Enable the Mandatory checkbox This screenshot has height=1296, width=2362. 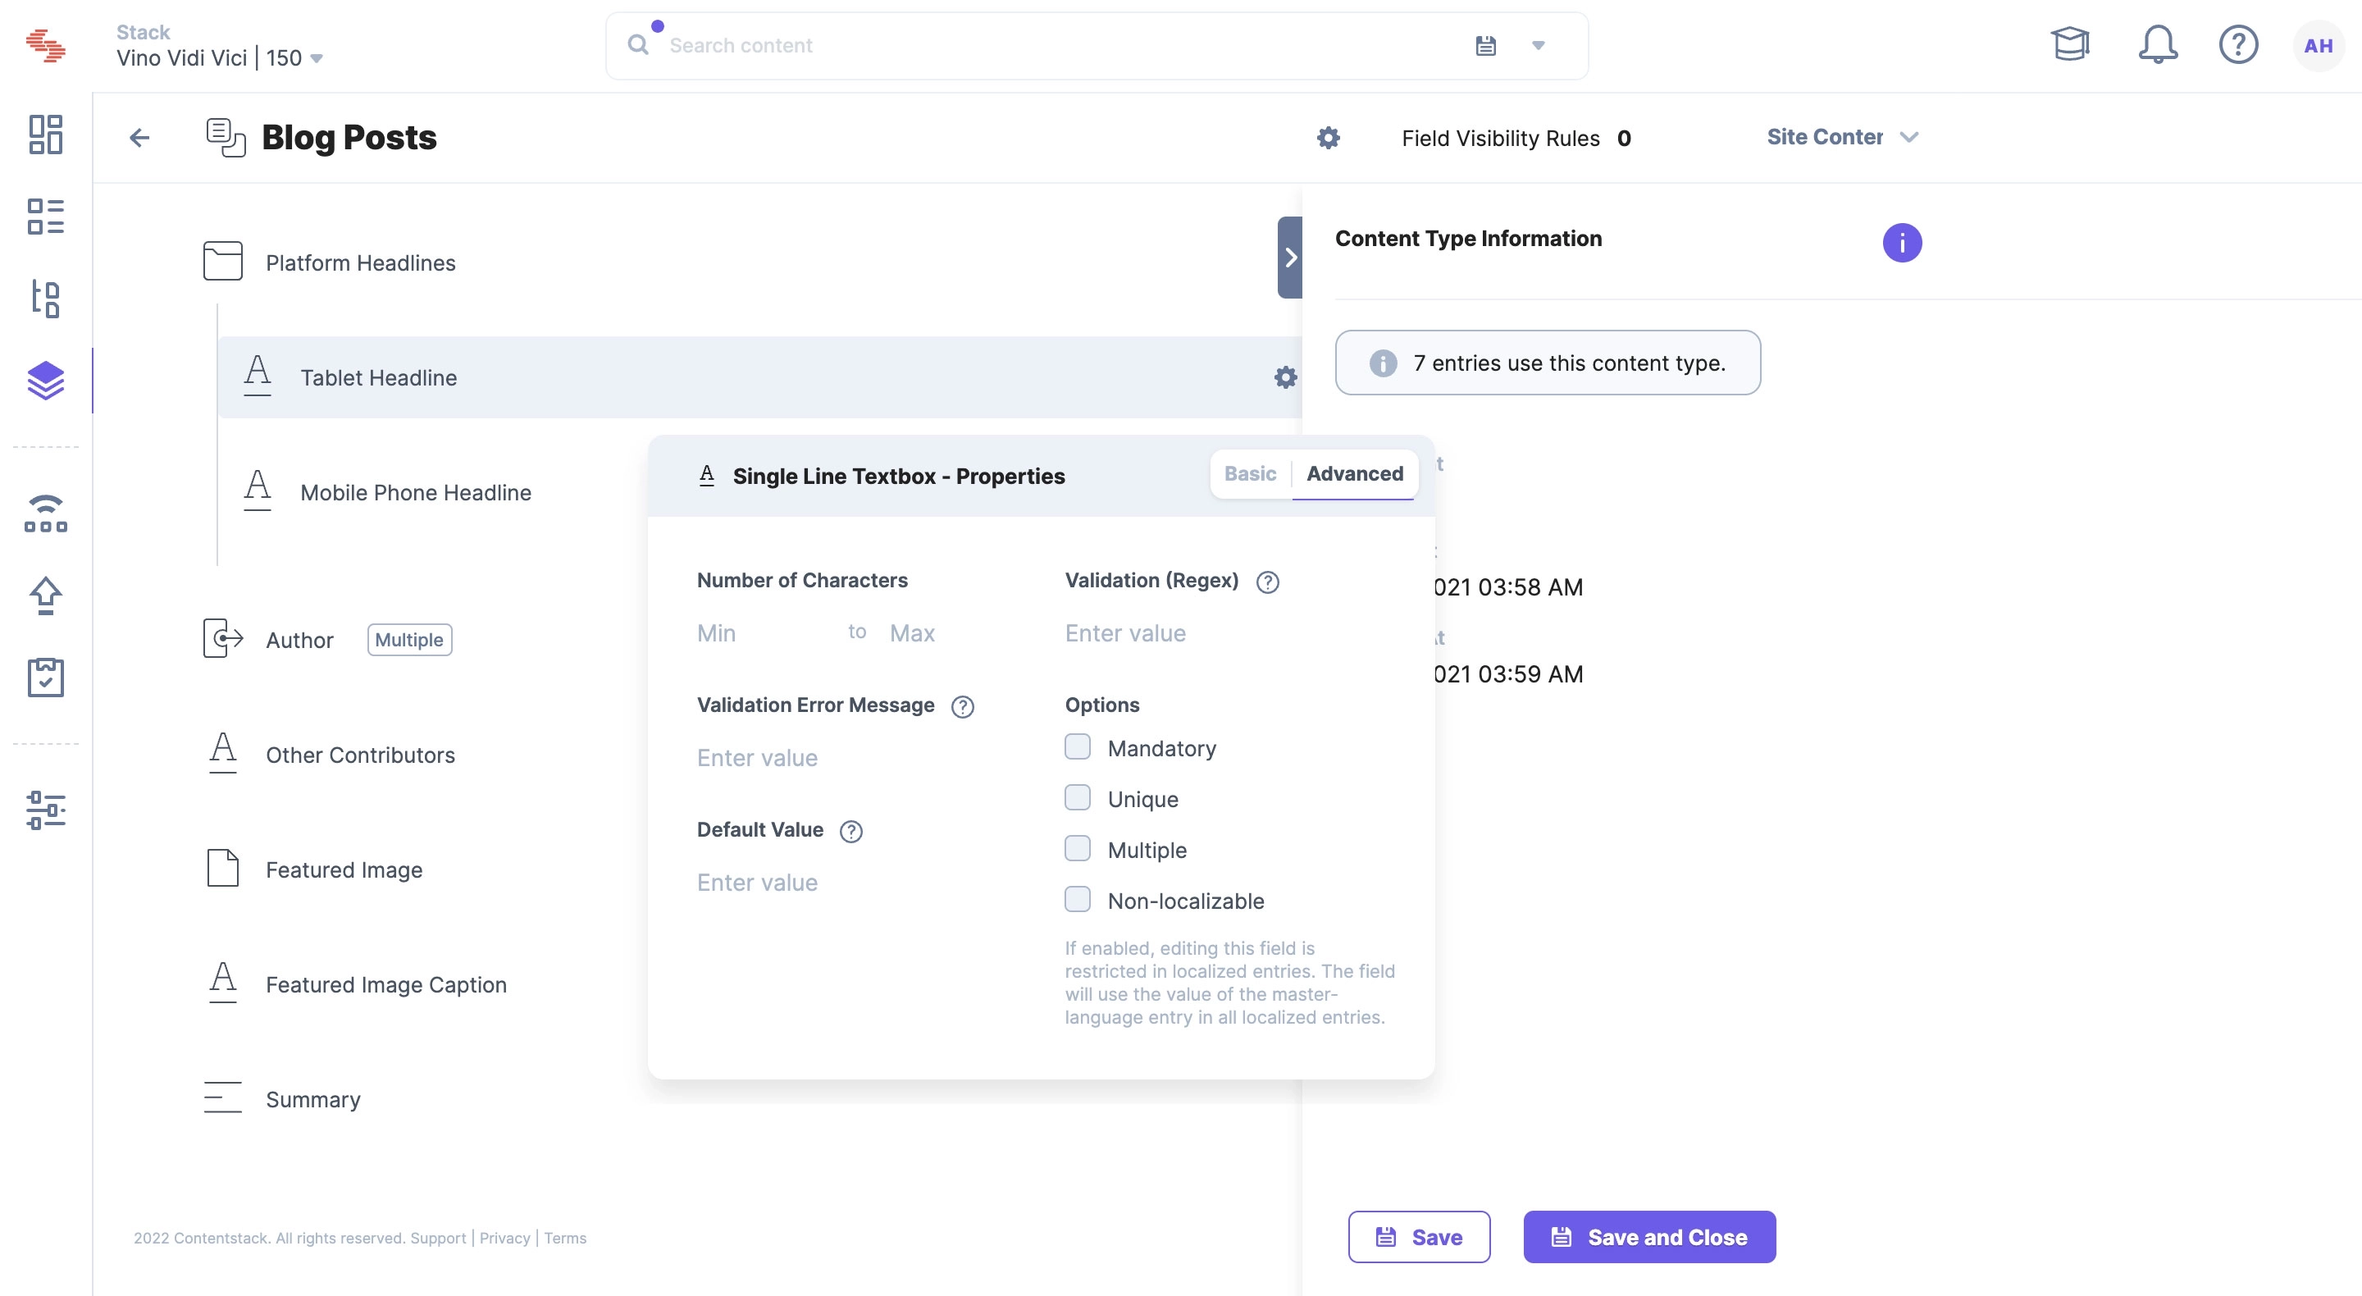1078,746
